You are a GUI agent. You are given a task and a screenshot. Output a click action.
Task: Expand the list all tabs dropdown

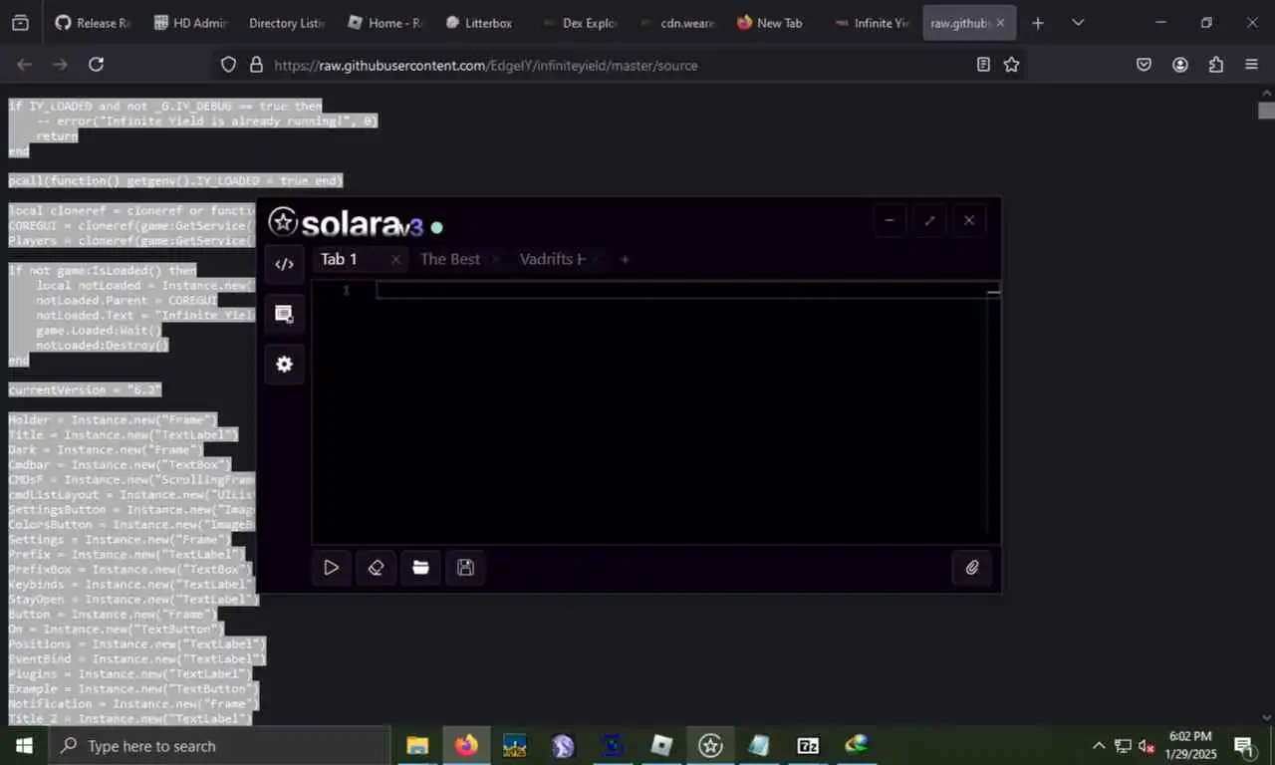coord(1078,23)
